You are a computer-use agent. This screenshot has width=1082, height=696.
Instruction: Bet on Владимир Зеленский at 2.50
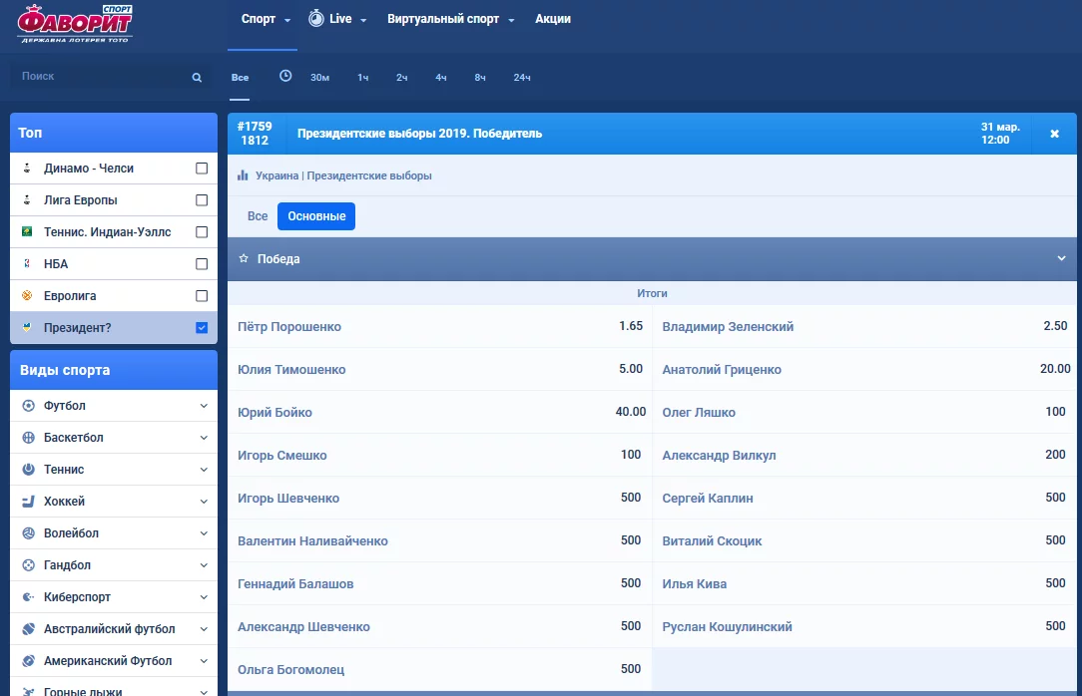click(1054, 326)
